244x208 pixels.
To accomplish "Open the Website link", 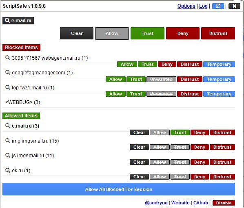I will coord(180,203).
